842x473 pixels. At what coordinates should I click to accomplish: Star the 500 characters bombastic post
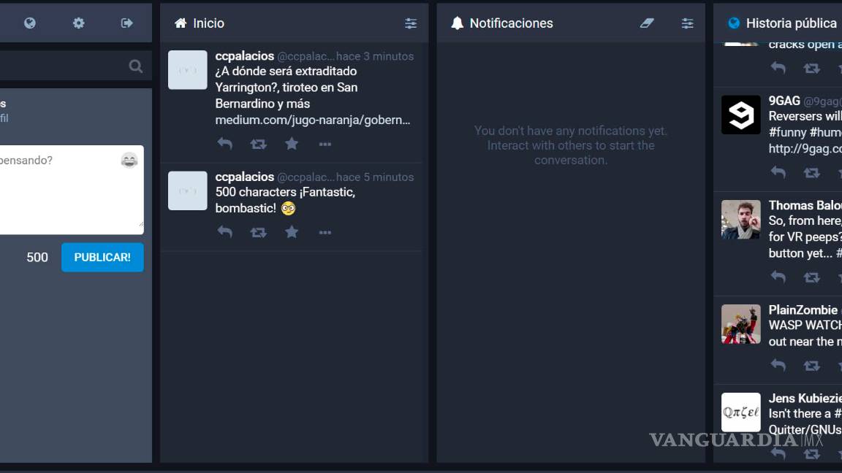click(x=292, y=231)
